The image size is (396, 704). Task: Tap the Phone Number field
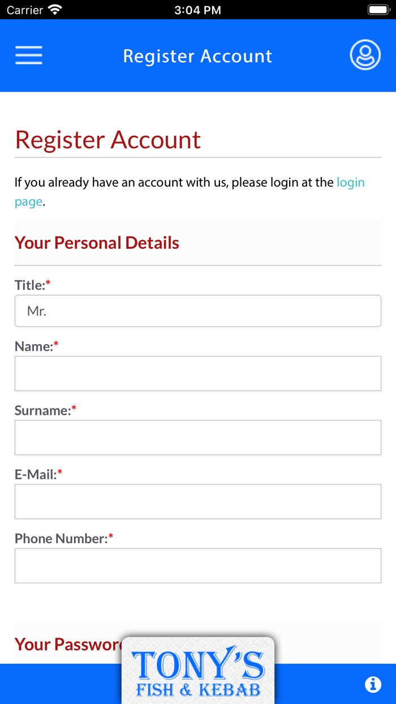tap(198, 565)
